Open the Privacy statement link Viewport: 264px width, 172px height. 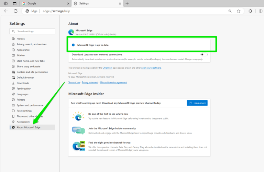pyautogui.click(x=90, y=82)
